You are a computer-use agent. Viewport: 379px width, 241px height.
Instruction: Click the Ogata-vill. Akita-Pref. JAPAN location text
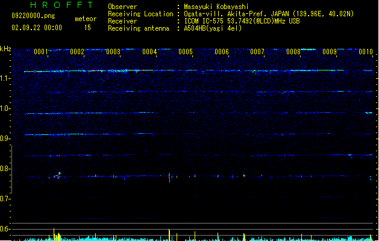[x=269, y=14]
